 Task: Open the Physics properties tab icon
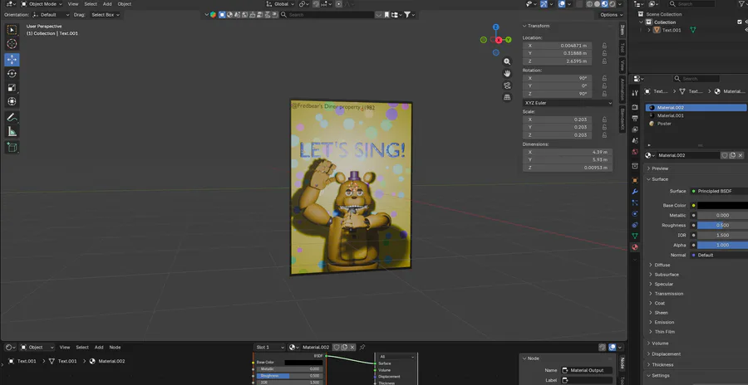635,213
